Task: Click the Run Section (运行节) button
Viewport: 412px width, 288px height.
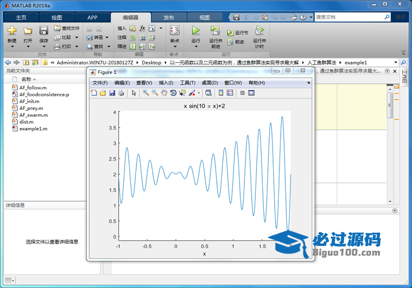Action: pyautogui.click(x=238, y=33)
